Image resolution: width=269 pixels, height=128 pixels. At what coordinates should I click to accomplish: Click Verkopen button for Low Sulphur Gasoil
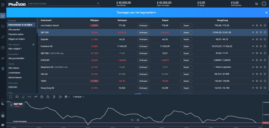point(143,25)
